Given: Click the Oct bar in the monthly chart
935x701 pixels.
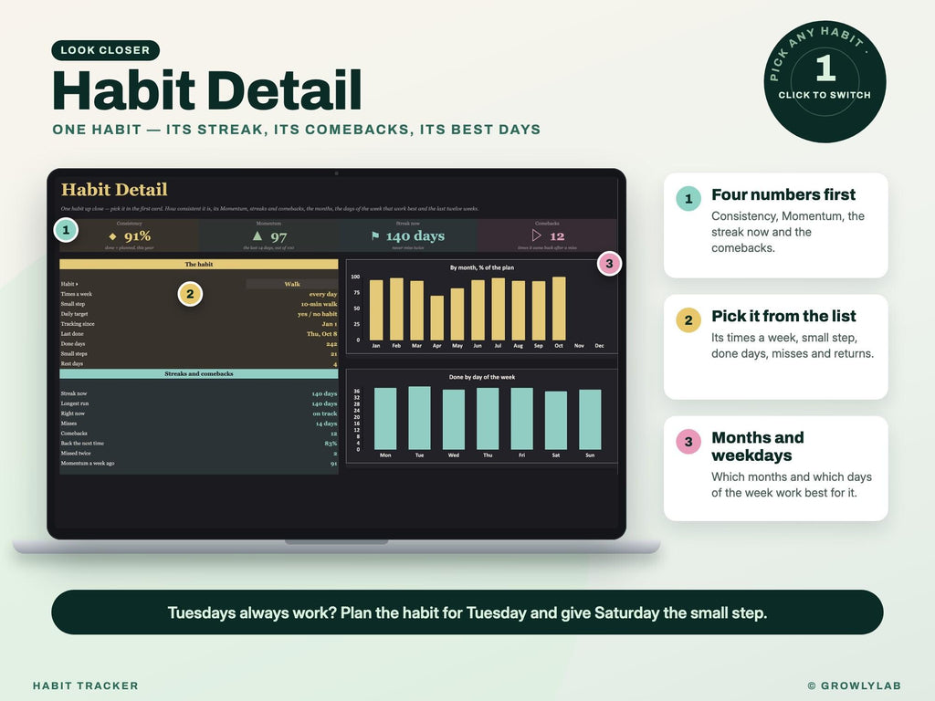Looking at the screenshot, I should 559,309.
